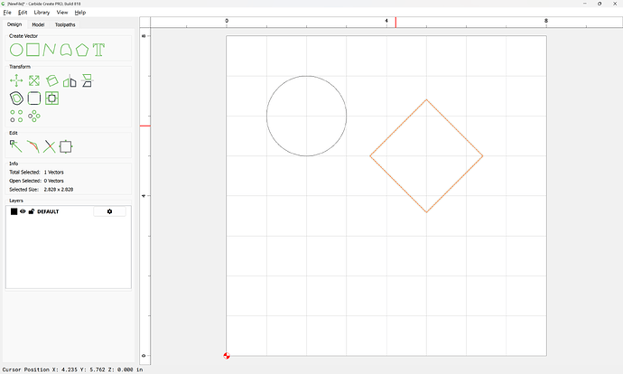The height and width of the screenshot is (374, 623).
Task: Open DEFAULT layer settings gear
Action: (x=109, y=211)
